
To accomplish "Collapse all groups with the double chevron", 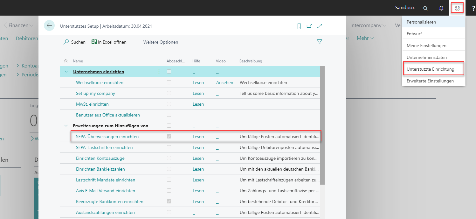I will coord(66,61).
